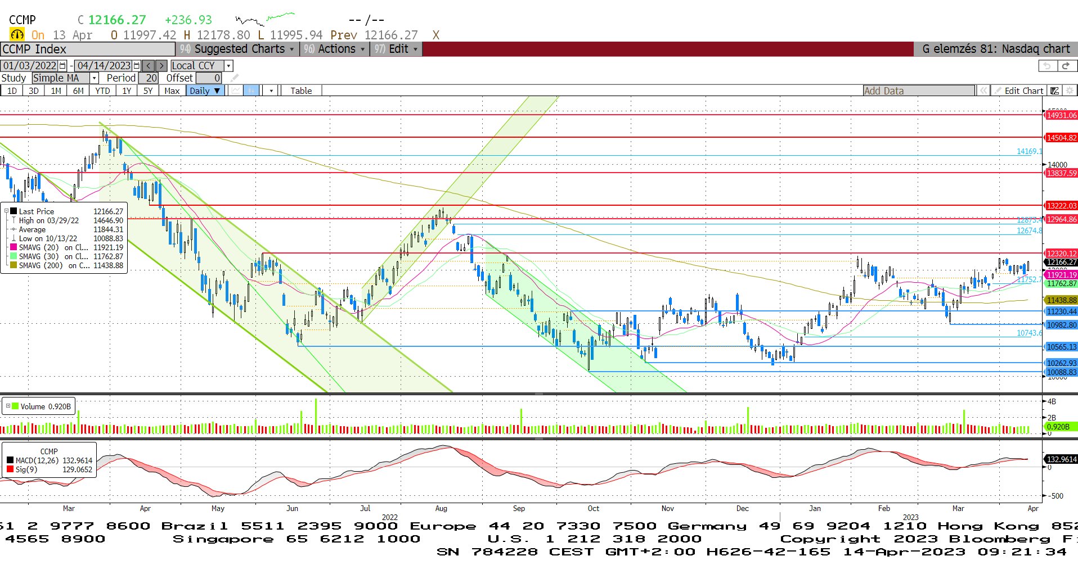This screenshot has width=1078, height=583.
Task: Click the X next to the Prev price
Action: (x=435, y=35)
